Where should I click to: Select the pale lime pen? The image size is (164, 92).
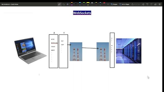point(96,4)
